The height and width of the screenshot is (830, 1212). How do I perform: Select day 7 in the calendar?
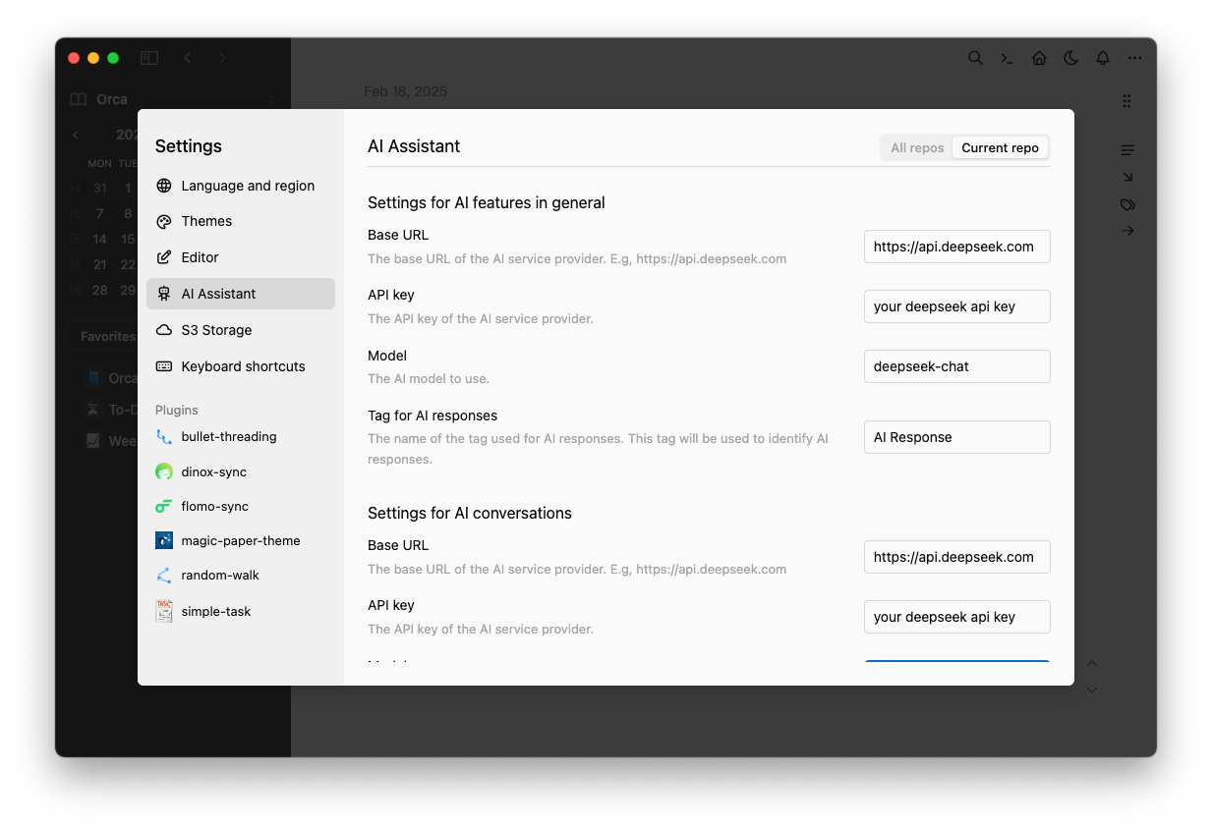[100, 213]
